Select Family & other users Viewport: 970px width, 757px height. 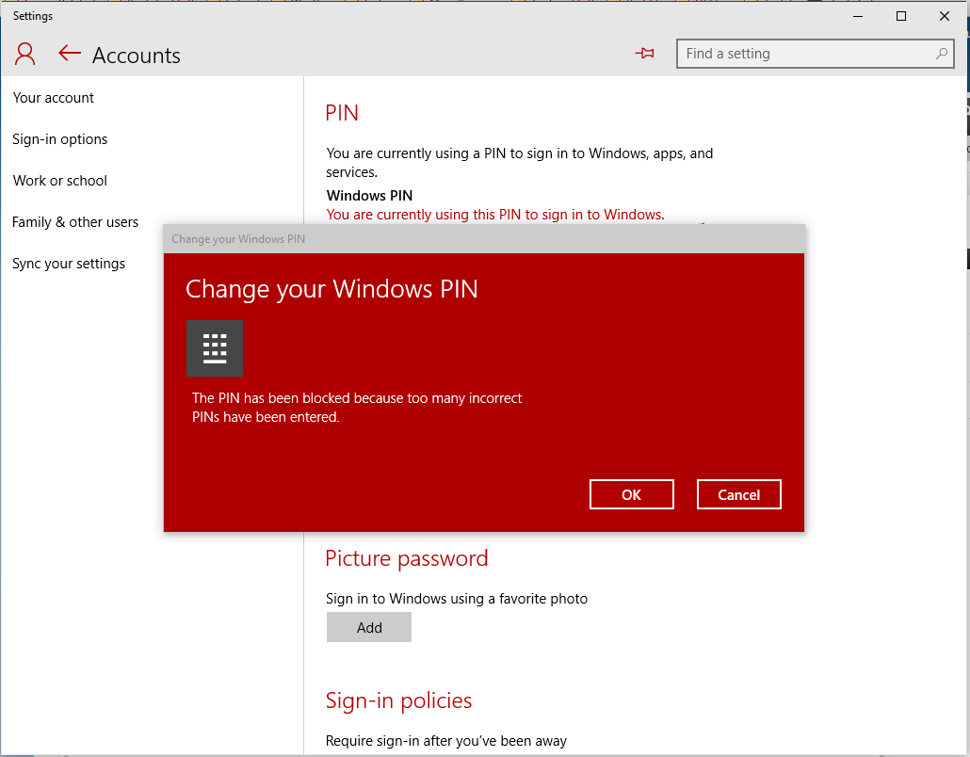pyautogui.click(x=75, y=221)
